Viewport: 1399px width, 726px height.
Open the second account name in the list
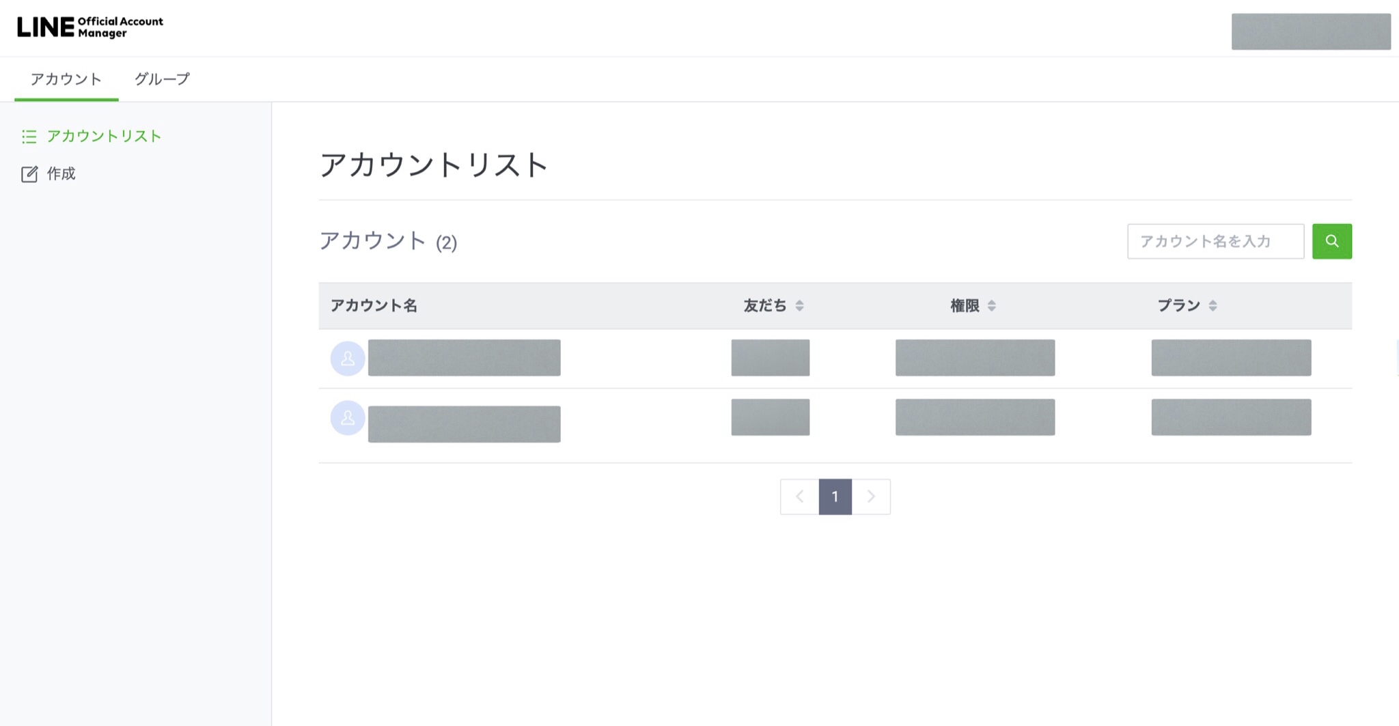pyautogui.click(x=464, y=424)
